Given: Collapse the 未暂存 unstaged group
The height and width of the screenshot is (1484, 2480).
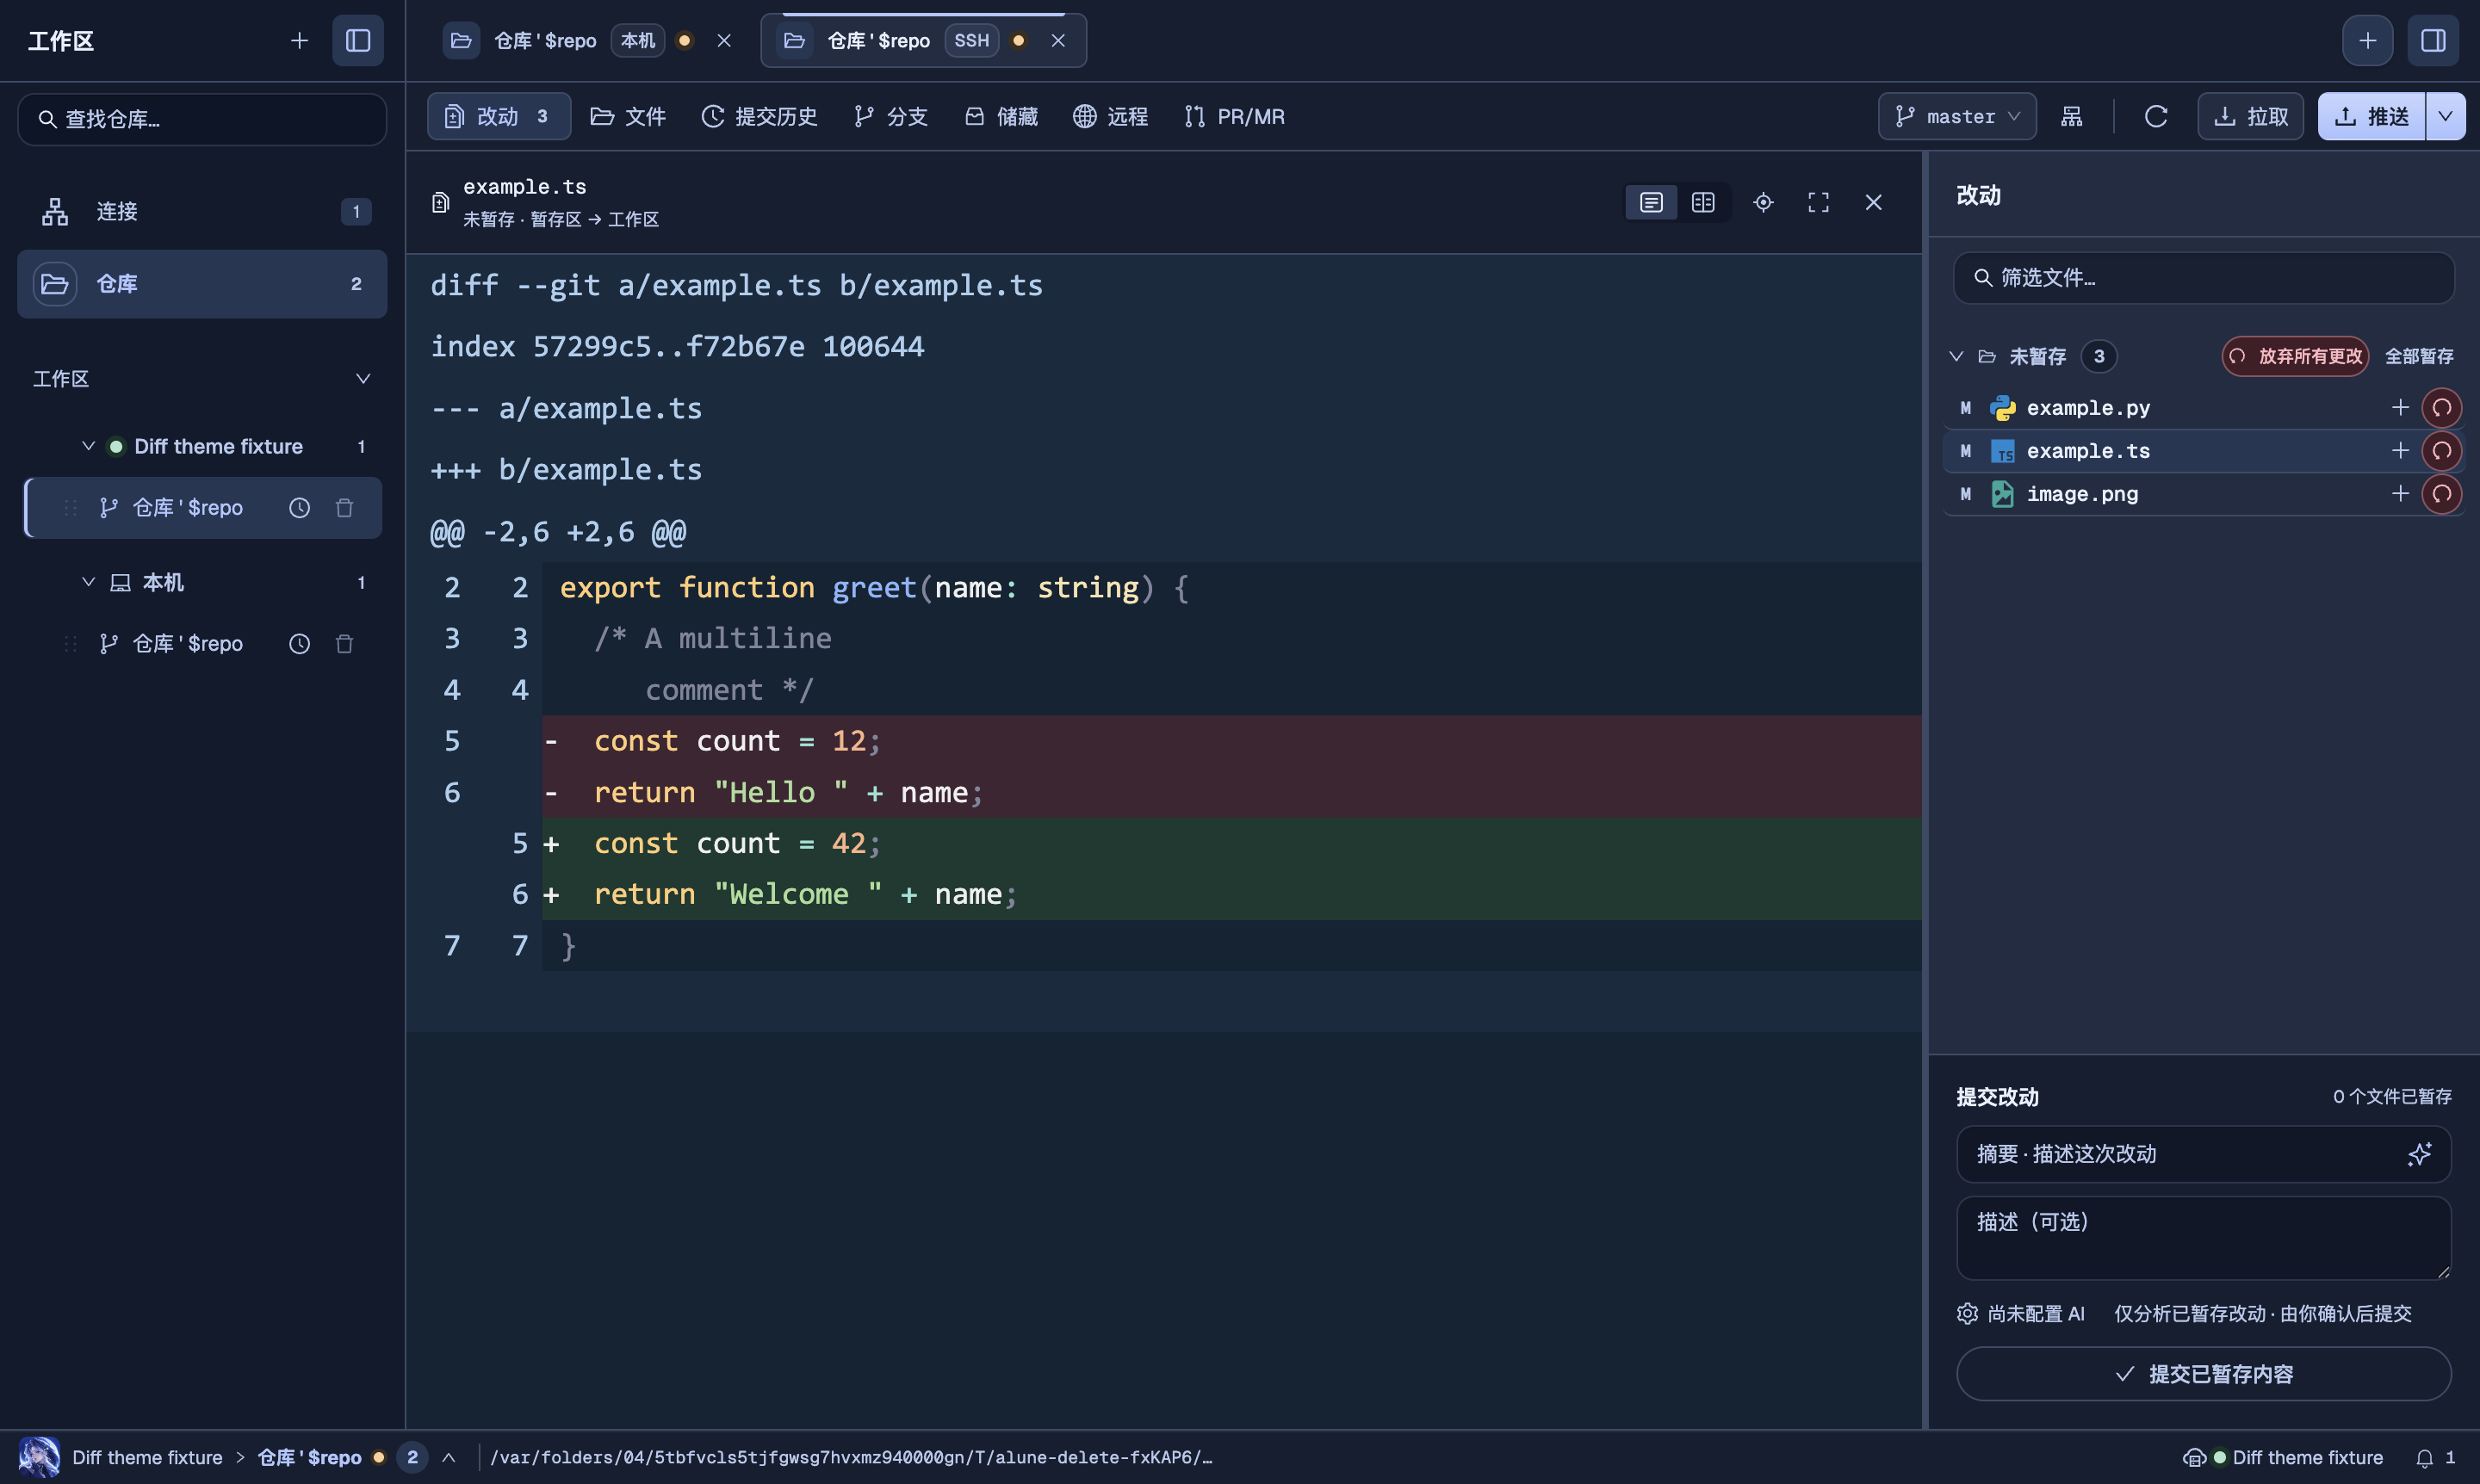Looking at the screenshot, I should coord(1956,357).
